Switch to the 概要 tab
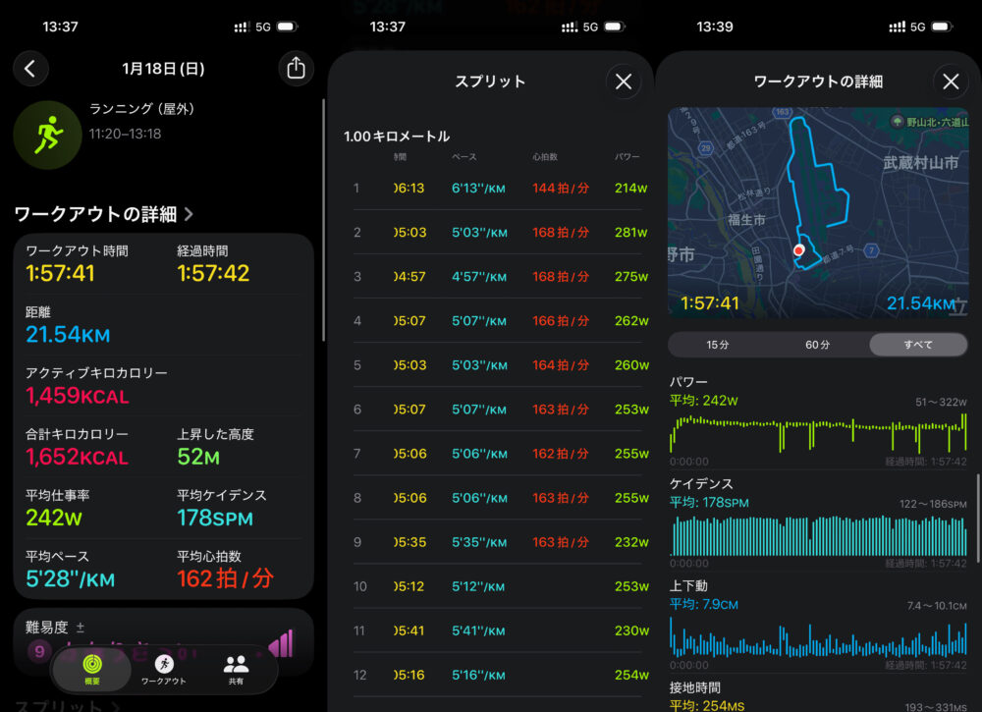 [x=90, y=670]
